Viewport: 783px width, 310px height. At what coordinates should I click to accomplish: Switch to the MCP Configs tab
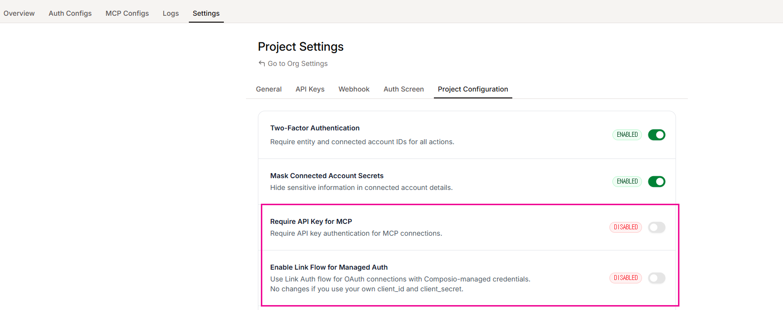(x=127, y=13)
